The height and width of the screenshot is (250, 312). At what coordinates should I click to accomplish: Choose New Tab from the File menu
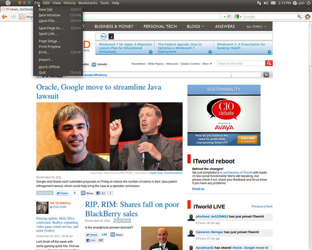(58, 9)
